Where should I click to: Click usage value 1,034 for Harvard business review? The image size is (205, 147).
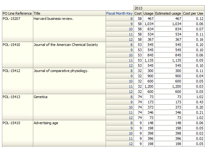click(x=149, y=24)
